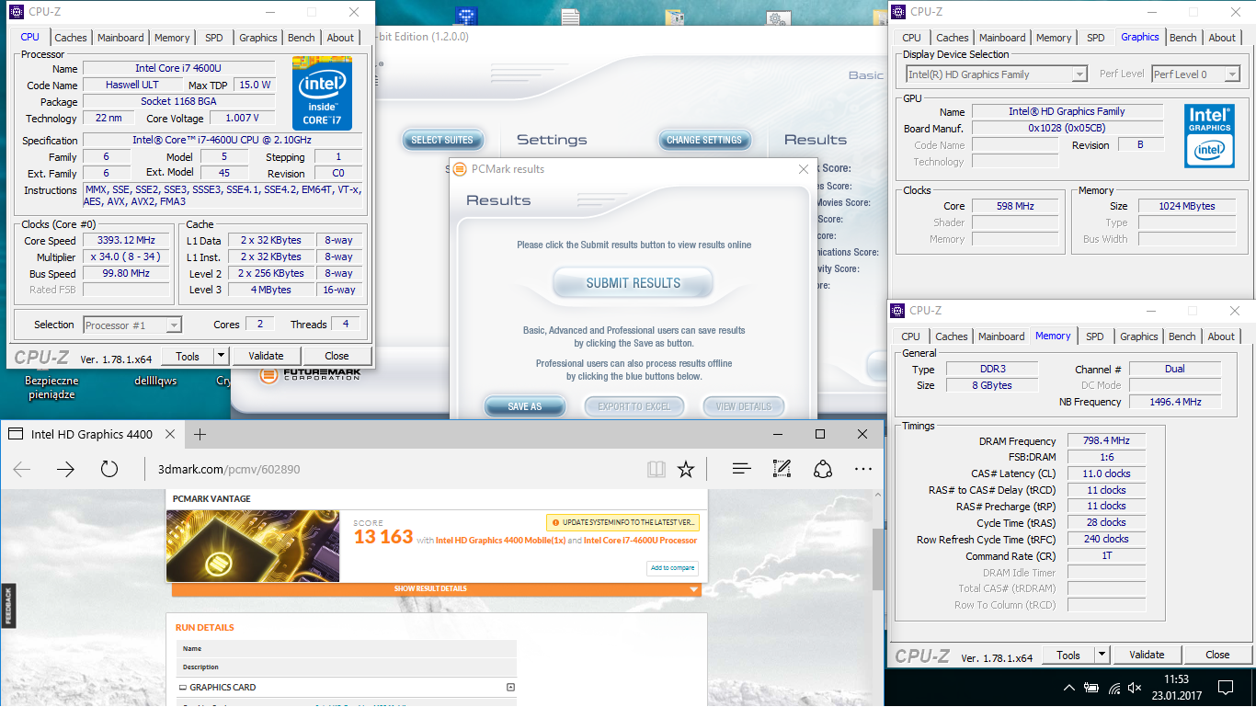
Task: Select the Graphics tab in Memory window
Action: click(1138, 336)
